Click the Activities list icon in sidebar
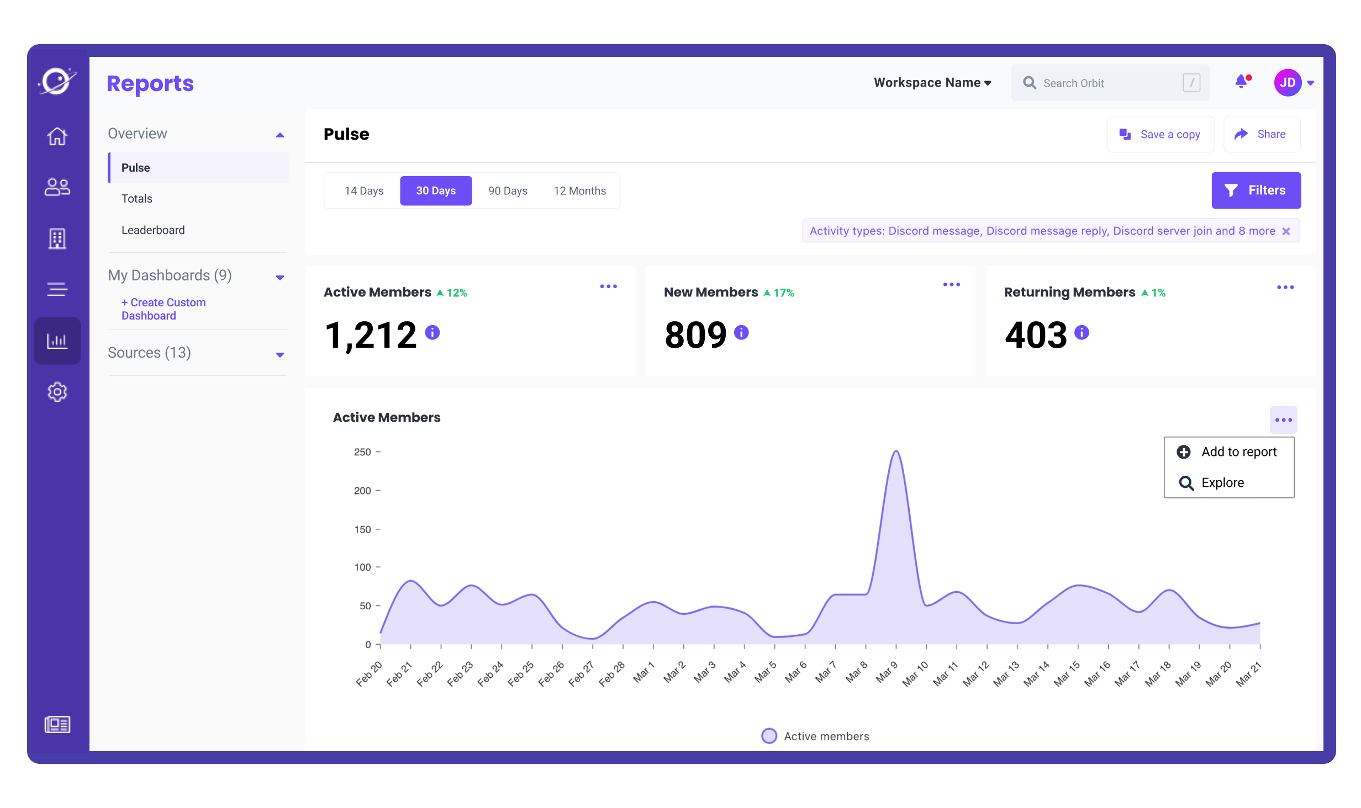Screen dimensions: 1361x808 tap(57, 289)
